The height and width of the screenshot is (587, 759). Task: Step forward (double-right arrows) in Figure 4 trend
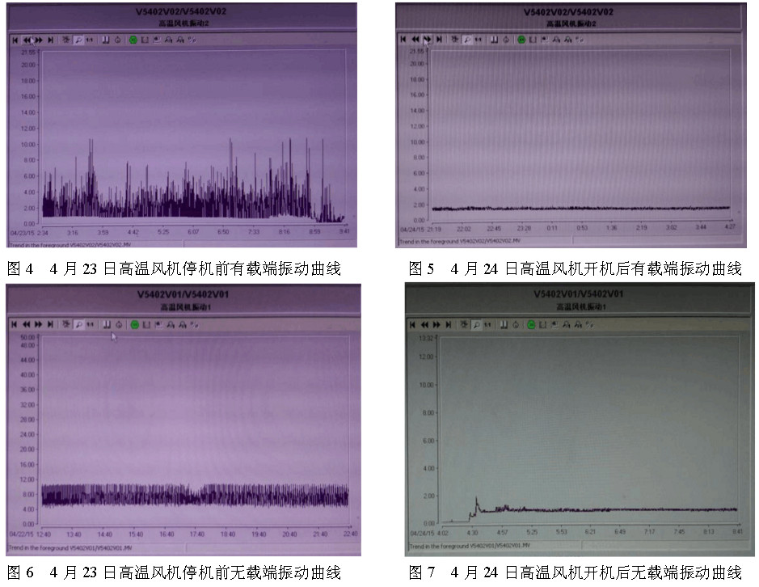click(40, 40)
